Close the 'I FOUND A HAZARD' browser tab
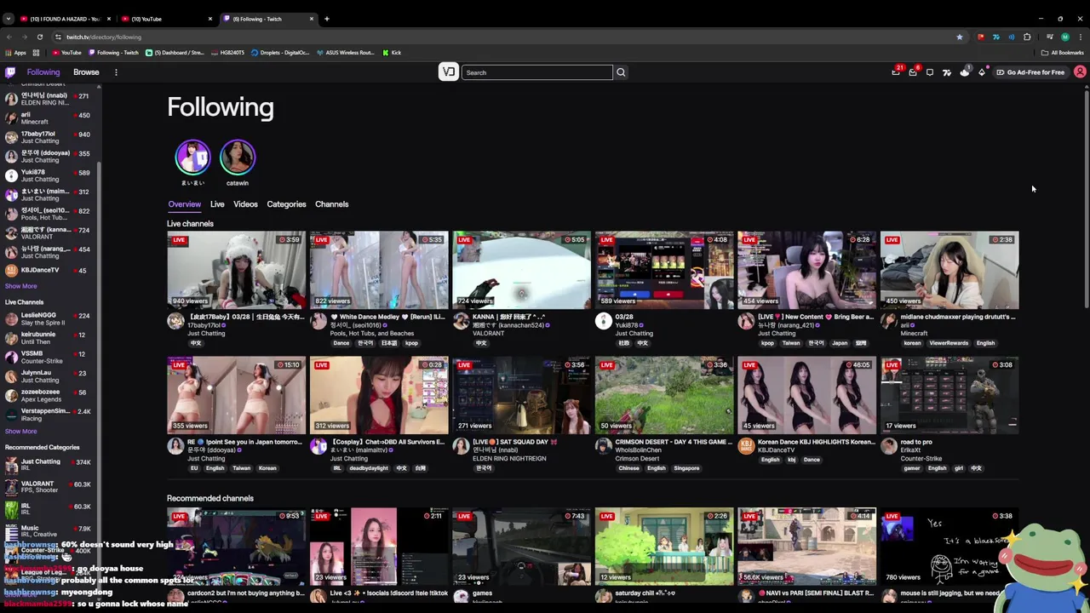This screenshot has width=1090, height=613. 109,19
